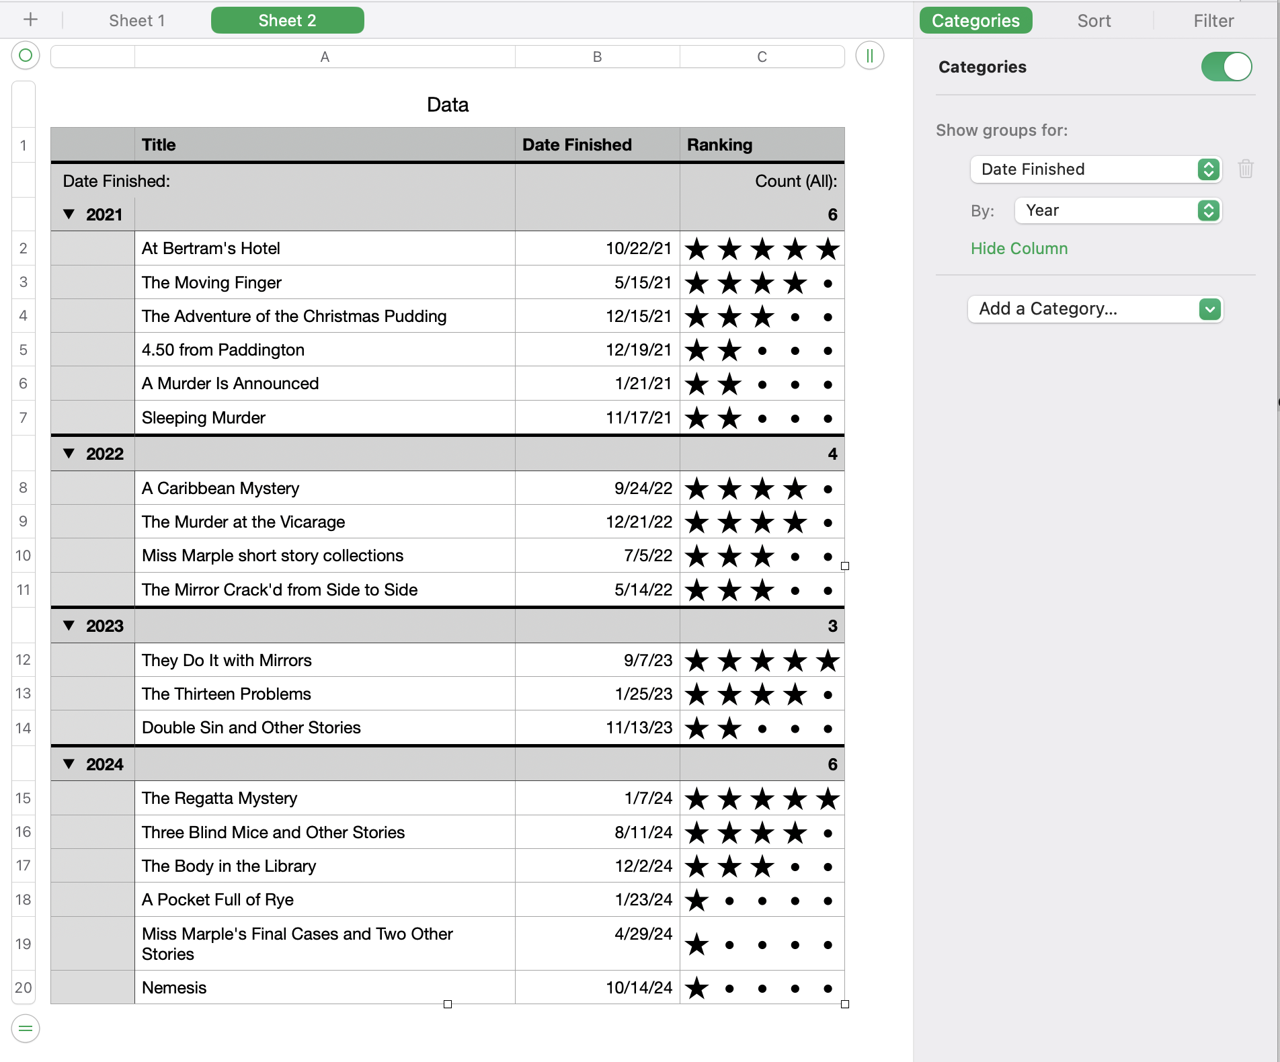Viewport: 1280px width, 1062px height.
Task: Click the add column handle
Action: (x=869, y=55)
